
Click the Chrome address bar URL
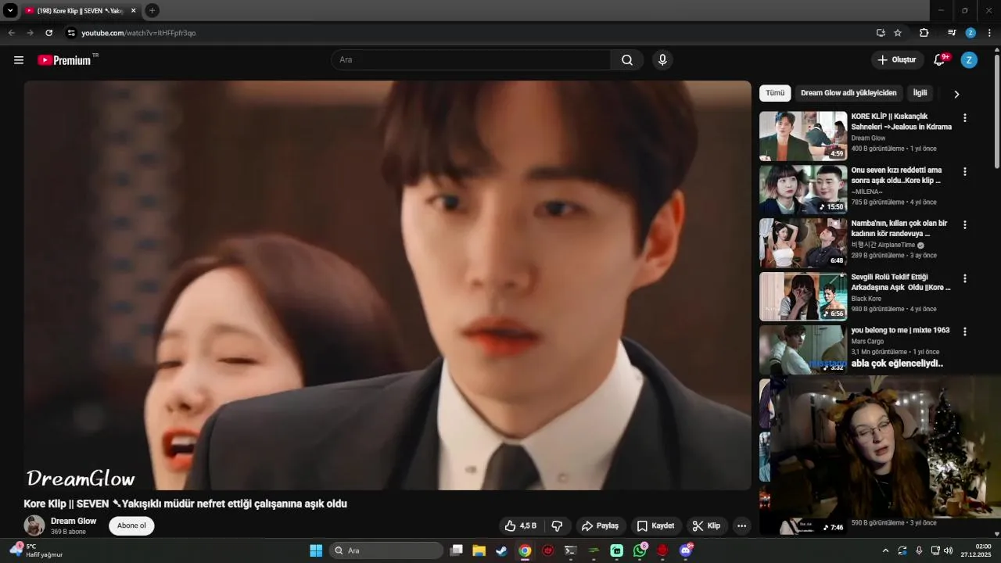[138, 33]
